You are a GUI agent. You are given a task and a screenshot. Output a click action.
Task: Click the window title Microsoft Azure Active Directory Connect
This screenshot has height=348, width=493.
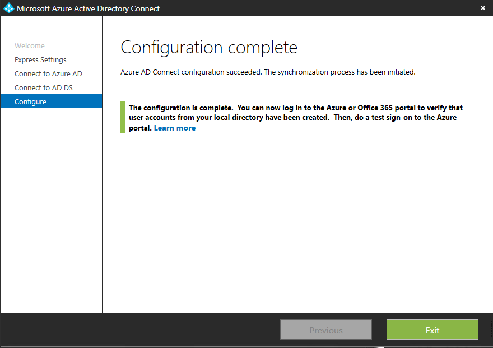[x=88, y=8]
